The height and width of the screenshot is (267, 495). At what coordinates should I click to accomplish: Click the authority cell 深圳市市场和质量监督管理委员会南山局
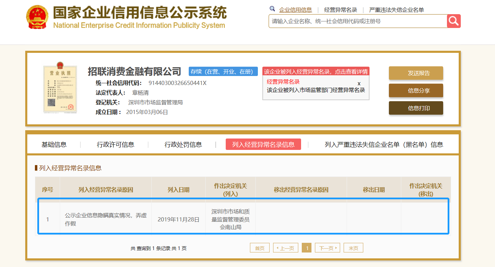click(x=231, y=219)
